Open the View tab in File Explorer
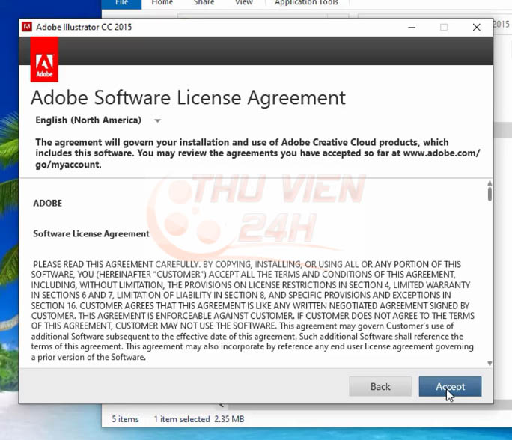 (244, 3)
